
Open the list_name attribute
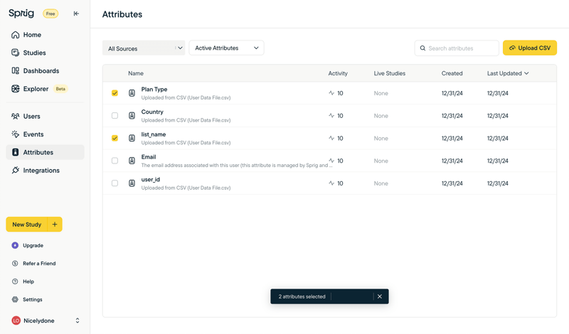154,134
